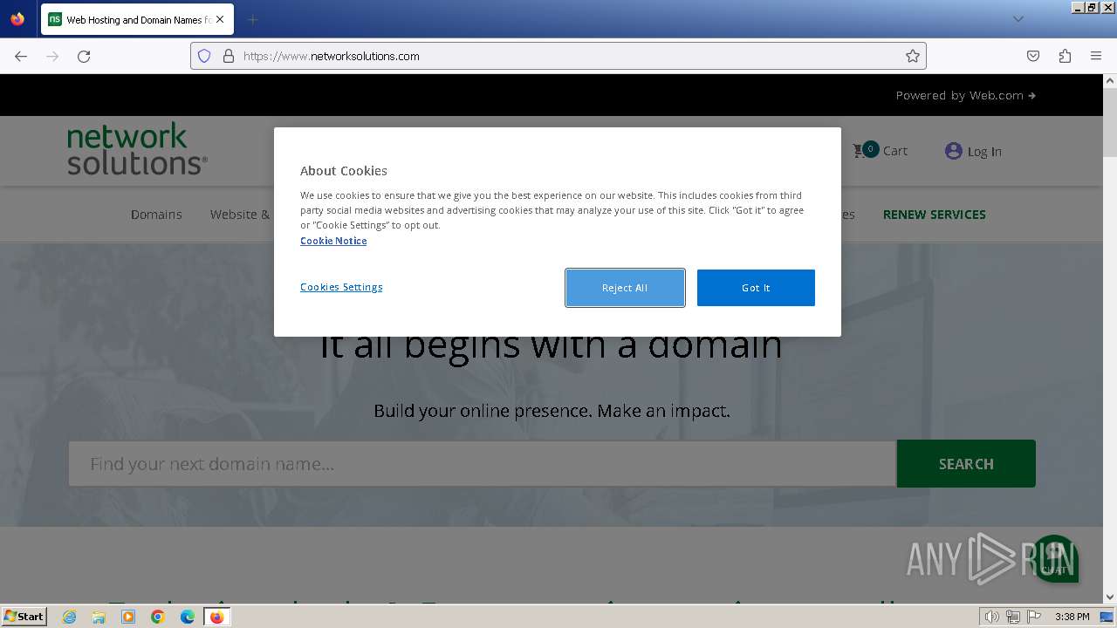Launch Internet Explorer from the taskbar
Viewport: 1117px width, 628px height.
[x=70, y=617]
